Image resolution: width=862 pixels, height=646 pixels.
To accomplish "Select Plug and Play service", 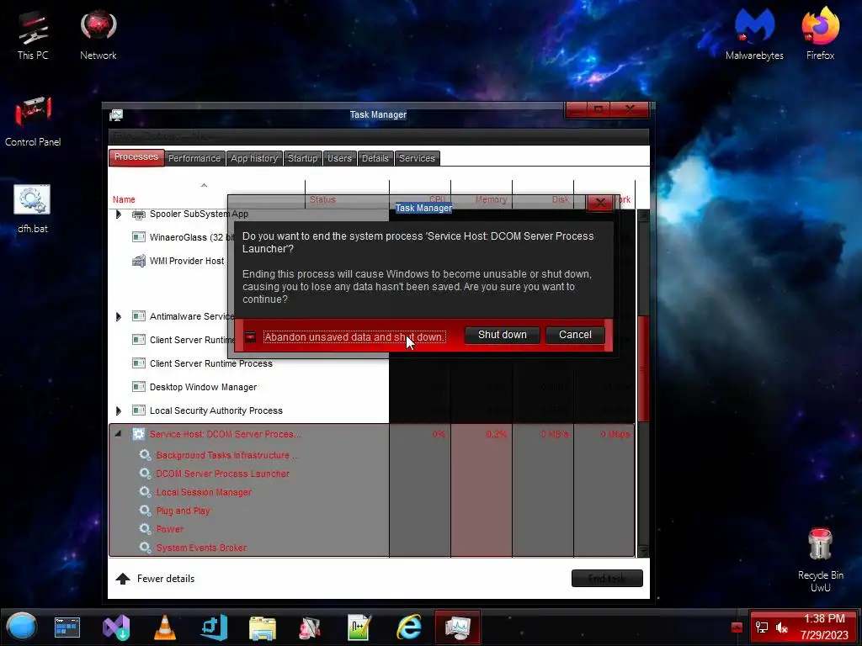I will point(183,511).
